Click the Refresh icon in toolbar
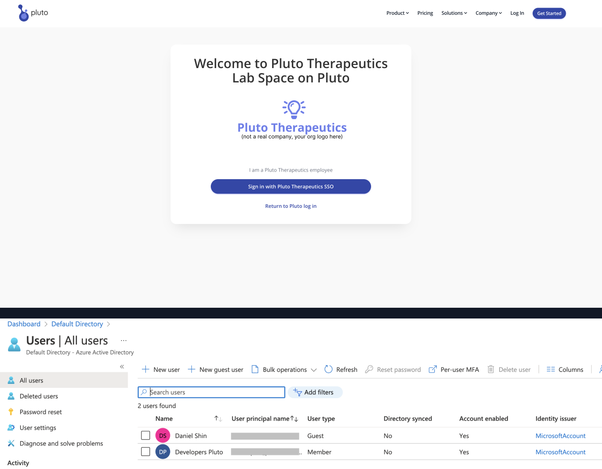 tap(329, 370)
